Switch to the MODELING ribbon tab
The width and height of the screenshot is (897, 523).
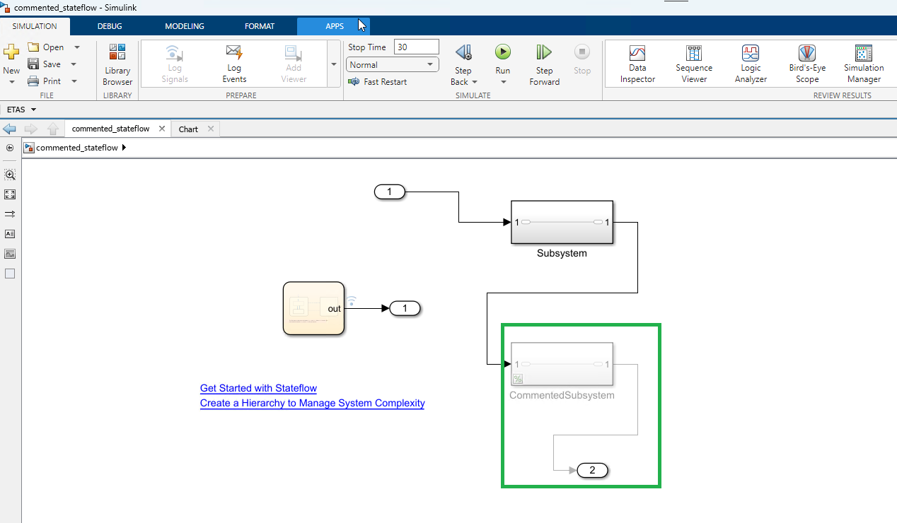click(x=185, y=26)
